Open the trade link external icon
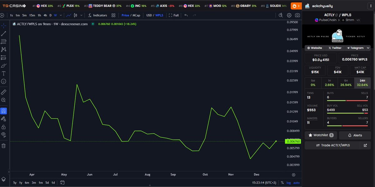Image resolution: width=375 pixels, height=187 pixels. click(x=365, y=145)
